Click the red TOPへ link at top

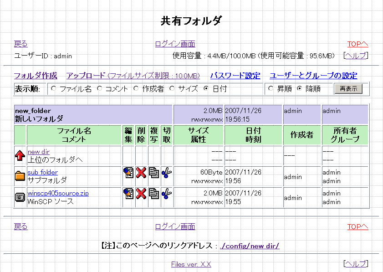pyautogui.click(x=357, y=44)
